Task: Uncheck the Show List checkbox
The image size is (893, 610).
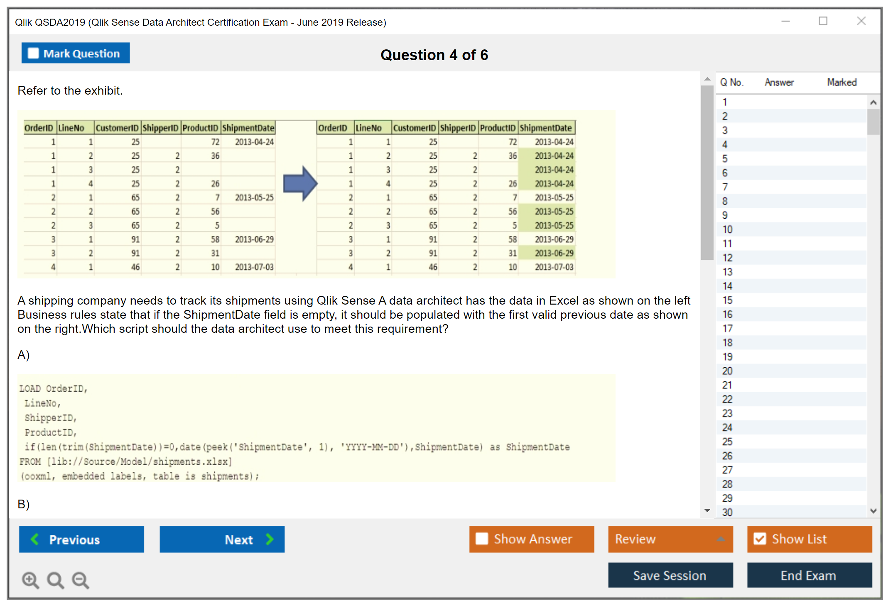Action: pyautogui.click(x=760, y=539)
